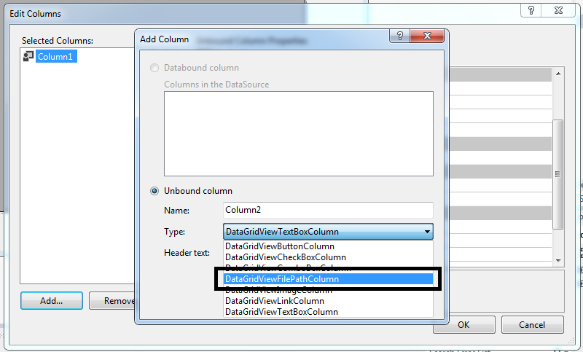Click the Columns in the DataSource list box
Screen dimensions: 583x352
[x=299, y=134]
